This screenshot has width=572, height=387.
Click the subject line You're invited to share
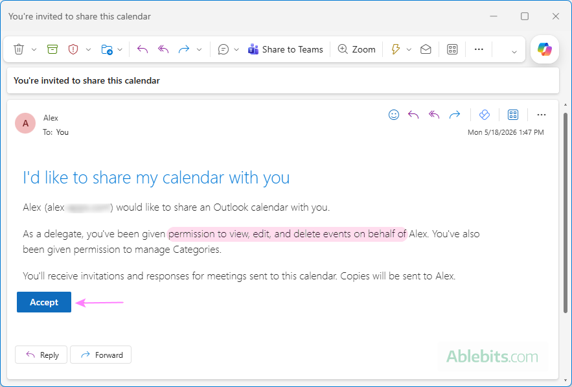click(x=87, y=80)
